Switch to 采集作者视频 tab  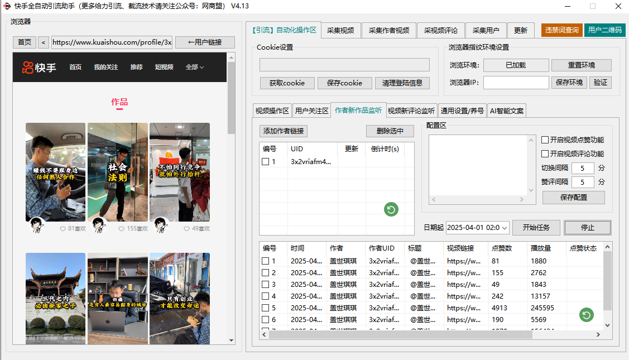point(389,31)
